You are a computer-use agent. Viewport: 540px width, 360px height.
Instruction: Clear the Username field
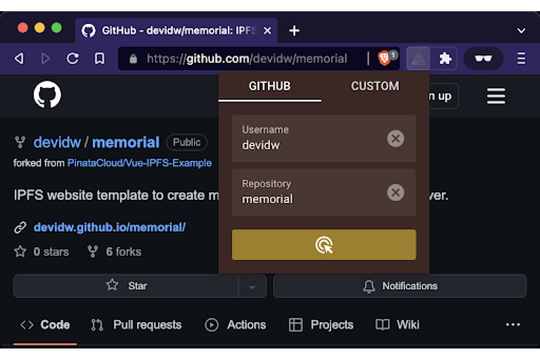[395, 139]
